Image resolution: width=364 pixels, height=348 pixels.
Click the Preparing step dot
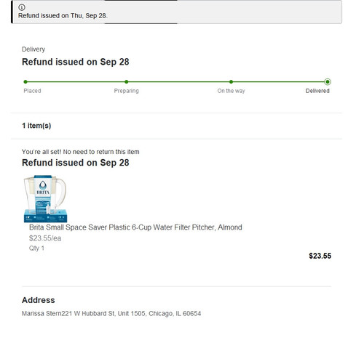127,82
